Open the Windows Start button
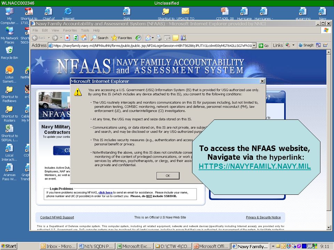 coord(8,246)
